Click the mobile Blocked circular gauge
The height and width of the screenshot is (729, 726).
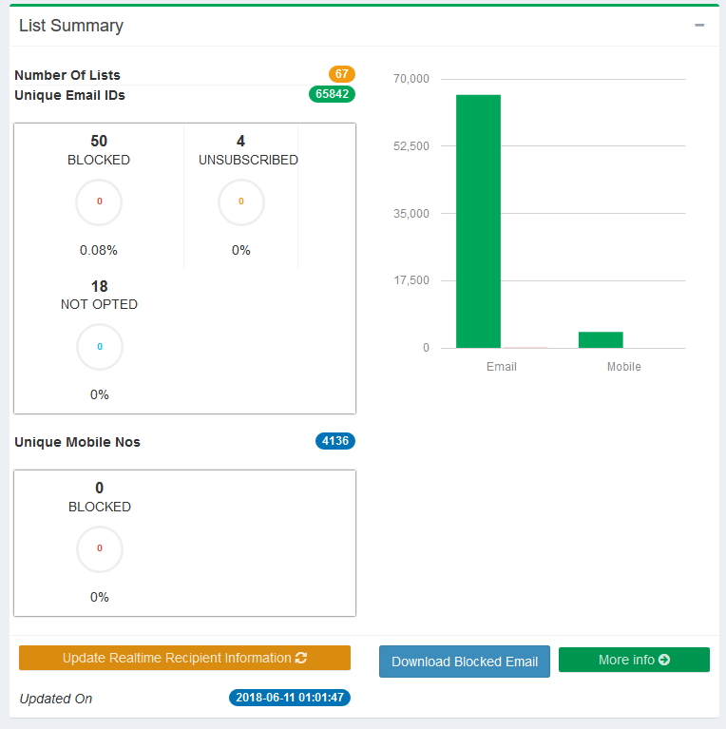(x=99, y=549)
